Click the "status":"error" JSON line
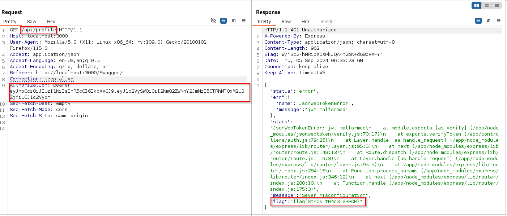507x216 pixels. click(x=295, y=91)
